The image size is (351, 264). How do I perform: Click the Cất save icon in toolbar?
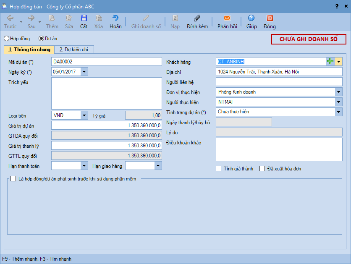pyautogui.click(x=84, y=18)
